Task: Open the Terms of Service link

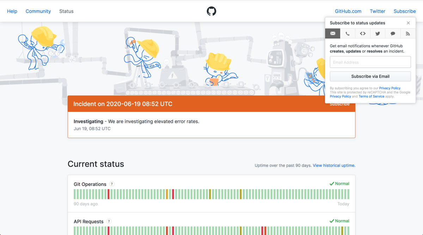Action: [372, 96]
